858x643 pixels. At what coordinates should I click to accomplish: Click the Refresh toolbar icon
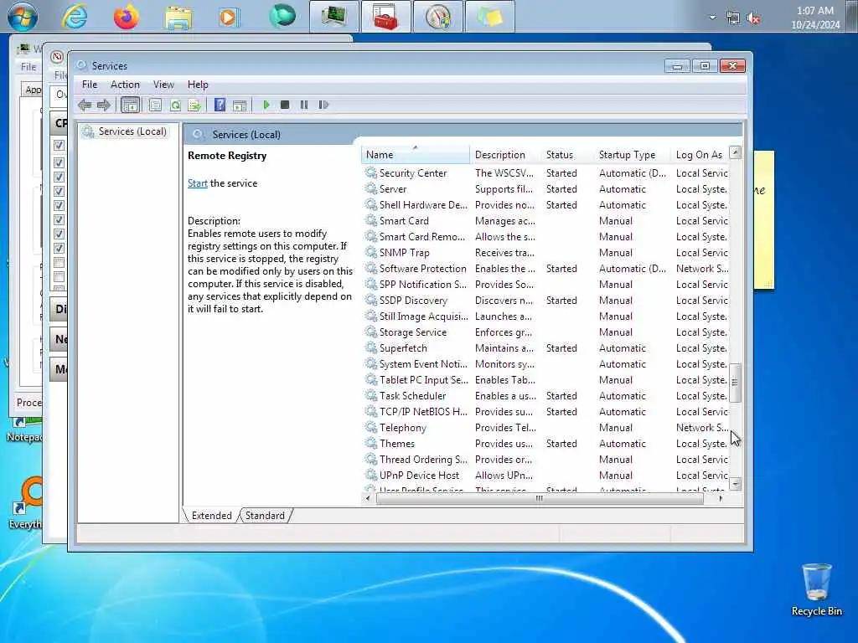175,105
